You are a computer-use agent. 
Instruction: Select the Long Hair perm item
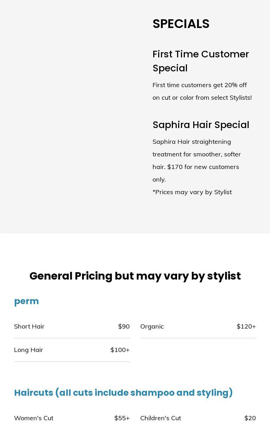click(x=28, y=350)
